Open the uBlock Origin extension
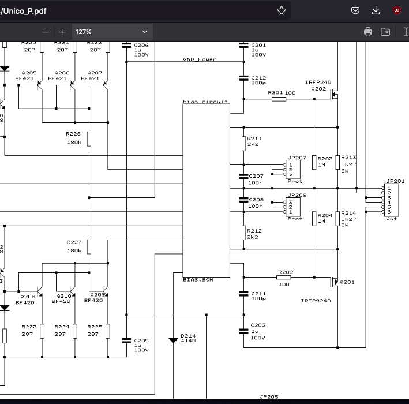The height and width of the screenshot is (404, 409). [397, 11]
